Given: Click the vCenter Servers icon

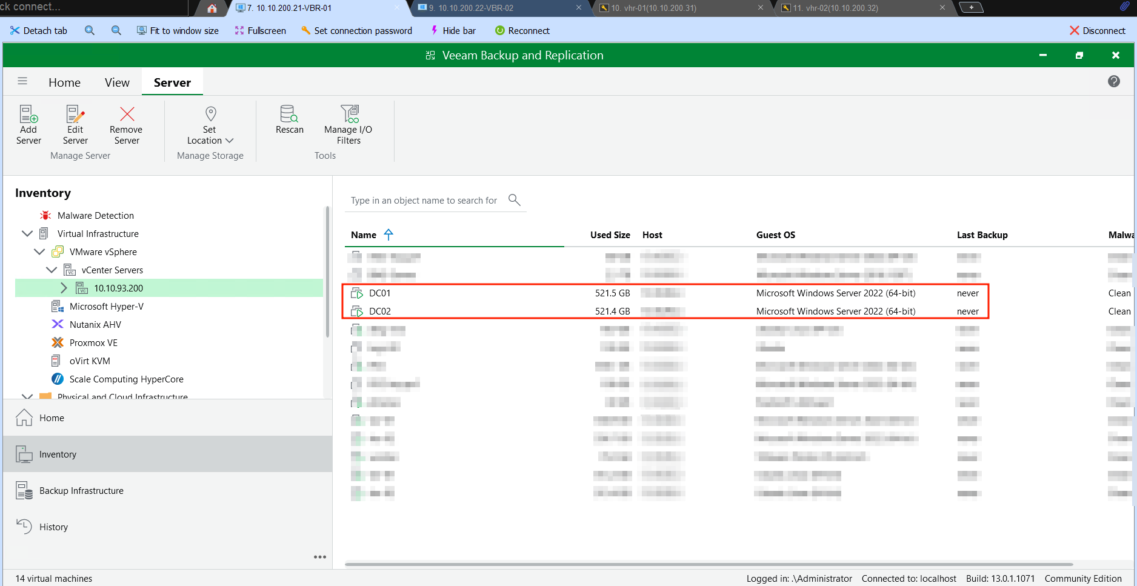Looking at the screenshot, I should 70,270.
